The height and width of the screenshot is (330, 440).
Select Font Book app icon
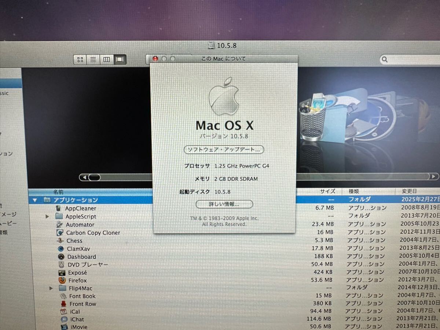pos(63,296)
